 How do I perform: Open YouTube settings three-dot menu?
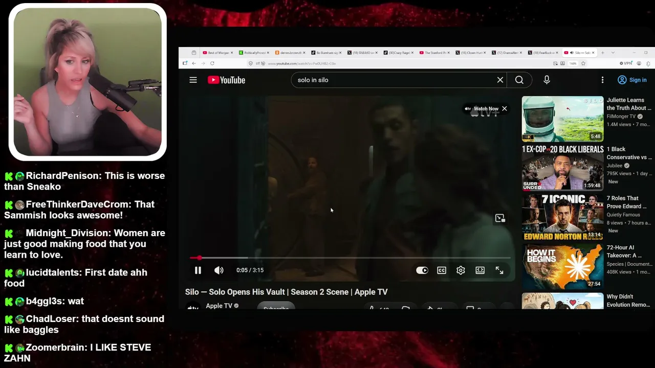coord(602,80)
